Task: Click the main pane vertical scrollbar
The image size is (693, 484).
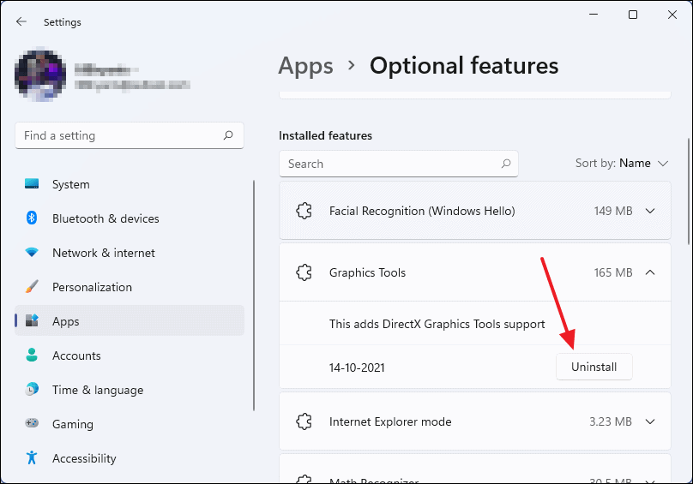Action: tap(689, 192)
